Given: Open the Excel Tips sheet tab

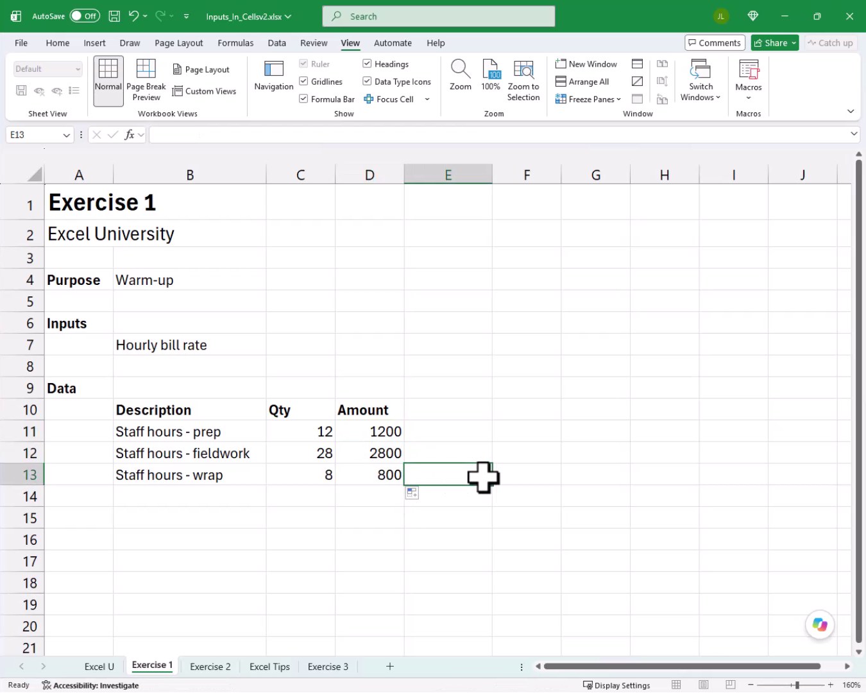Looking at the screenshot, I should (x=269, y=667).
